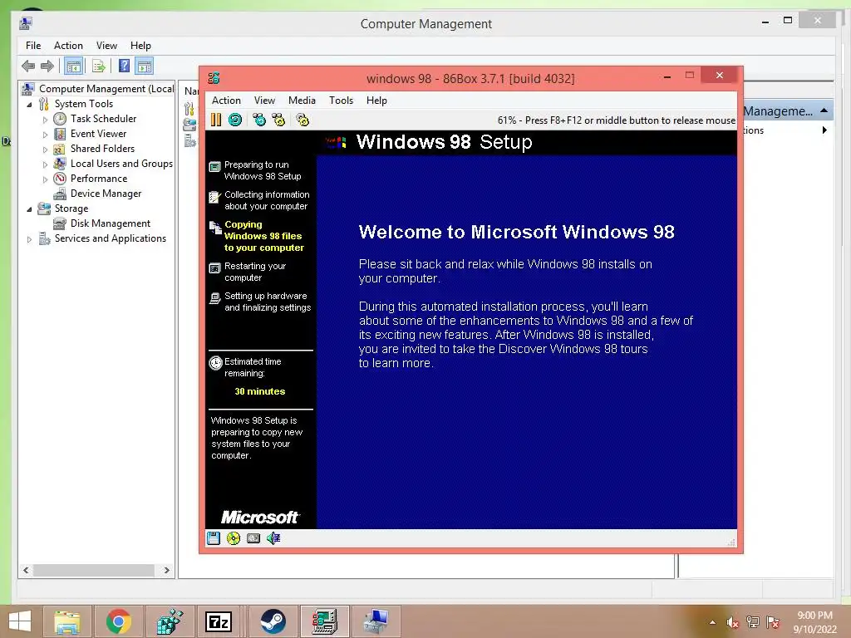
Task: Open Device Manager in tree
Action: 106,194
